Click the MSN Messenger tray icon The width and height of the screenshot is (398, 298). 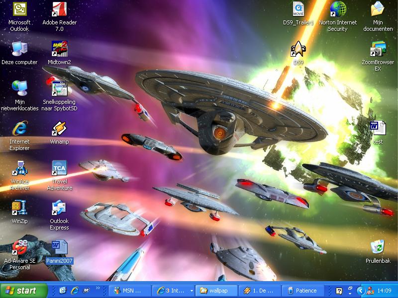tap(370, 291)
